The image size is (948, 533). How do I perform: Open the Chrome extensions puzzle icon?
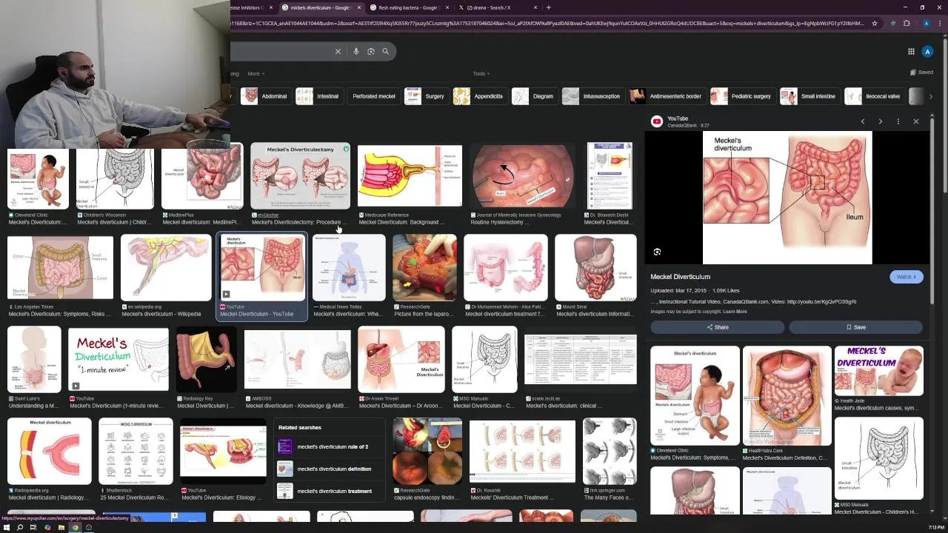907,23
